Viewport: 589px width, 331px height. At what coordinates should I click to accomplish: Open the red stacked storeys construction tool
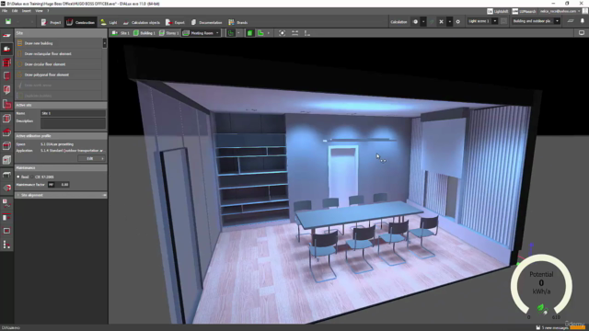pyautogui.click(x=6, y=63)
